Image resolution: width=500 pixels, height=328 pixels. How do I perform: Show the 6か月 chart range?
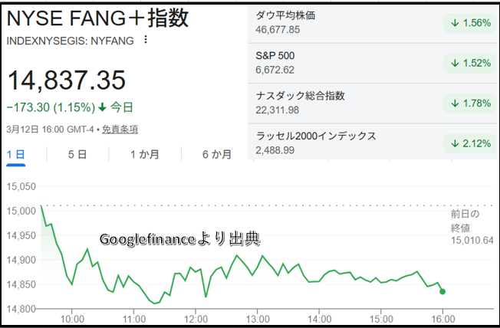[216, 155]
